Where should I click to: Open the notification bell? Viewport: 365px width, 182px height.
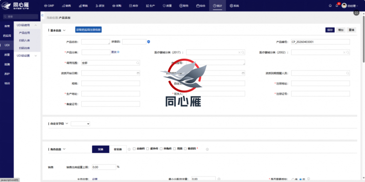(x=337, y=6)
